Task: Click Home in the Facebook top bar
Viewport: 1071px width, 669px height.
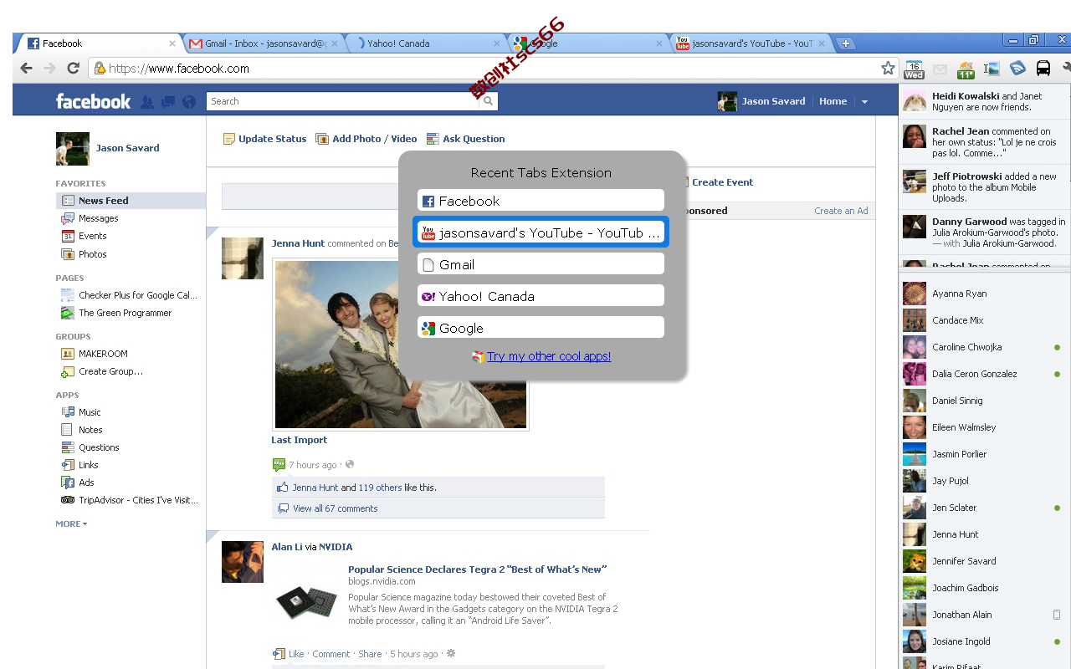Action: click(833, 101)
